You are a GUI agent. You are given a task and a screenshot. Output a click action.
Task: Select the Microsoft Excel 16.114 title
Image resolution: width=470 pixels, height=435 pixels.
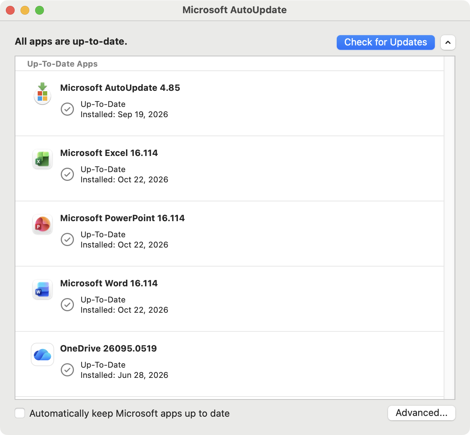pos(109,153)
